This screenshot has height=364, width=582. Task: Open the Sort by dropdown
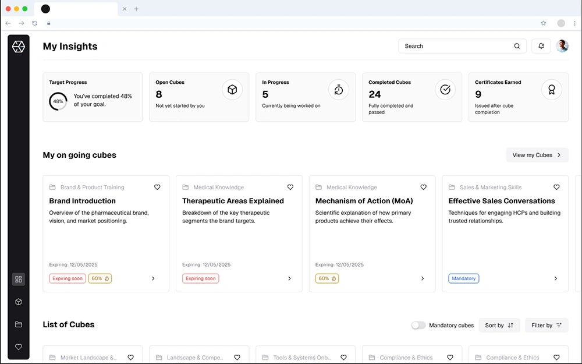click(499, 326)
